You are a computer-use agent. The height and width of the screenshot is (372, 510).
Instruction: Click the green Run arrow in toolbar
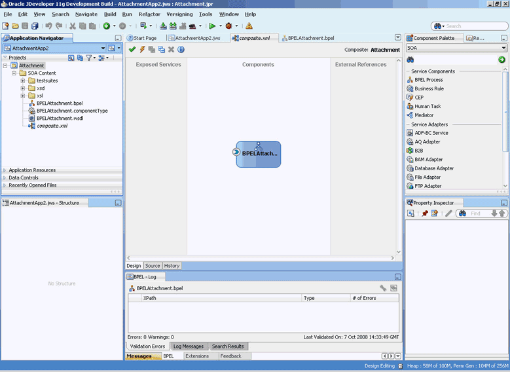(x=212, y=26)
